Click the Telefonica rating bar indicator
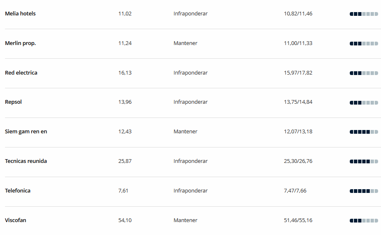381x235 pixels. pyautogui.click(x=364, y=191)
